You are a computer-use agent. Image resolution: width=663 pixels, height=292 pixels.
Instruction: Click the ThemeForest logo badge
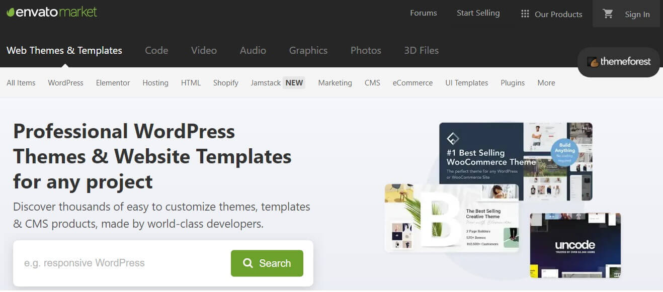[x=619, y=62]
